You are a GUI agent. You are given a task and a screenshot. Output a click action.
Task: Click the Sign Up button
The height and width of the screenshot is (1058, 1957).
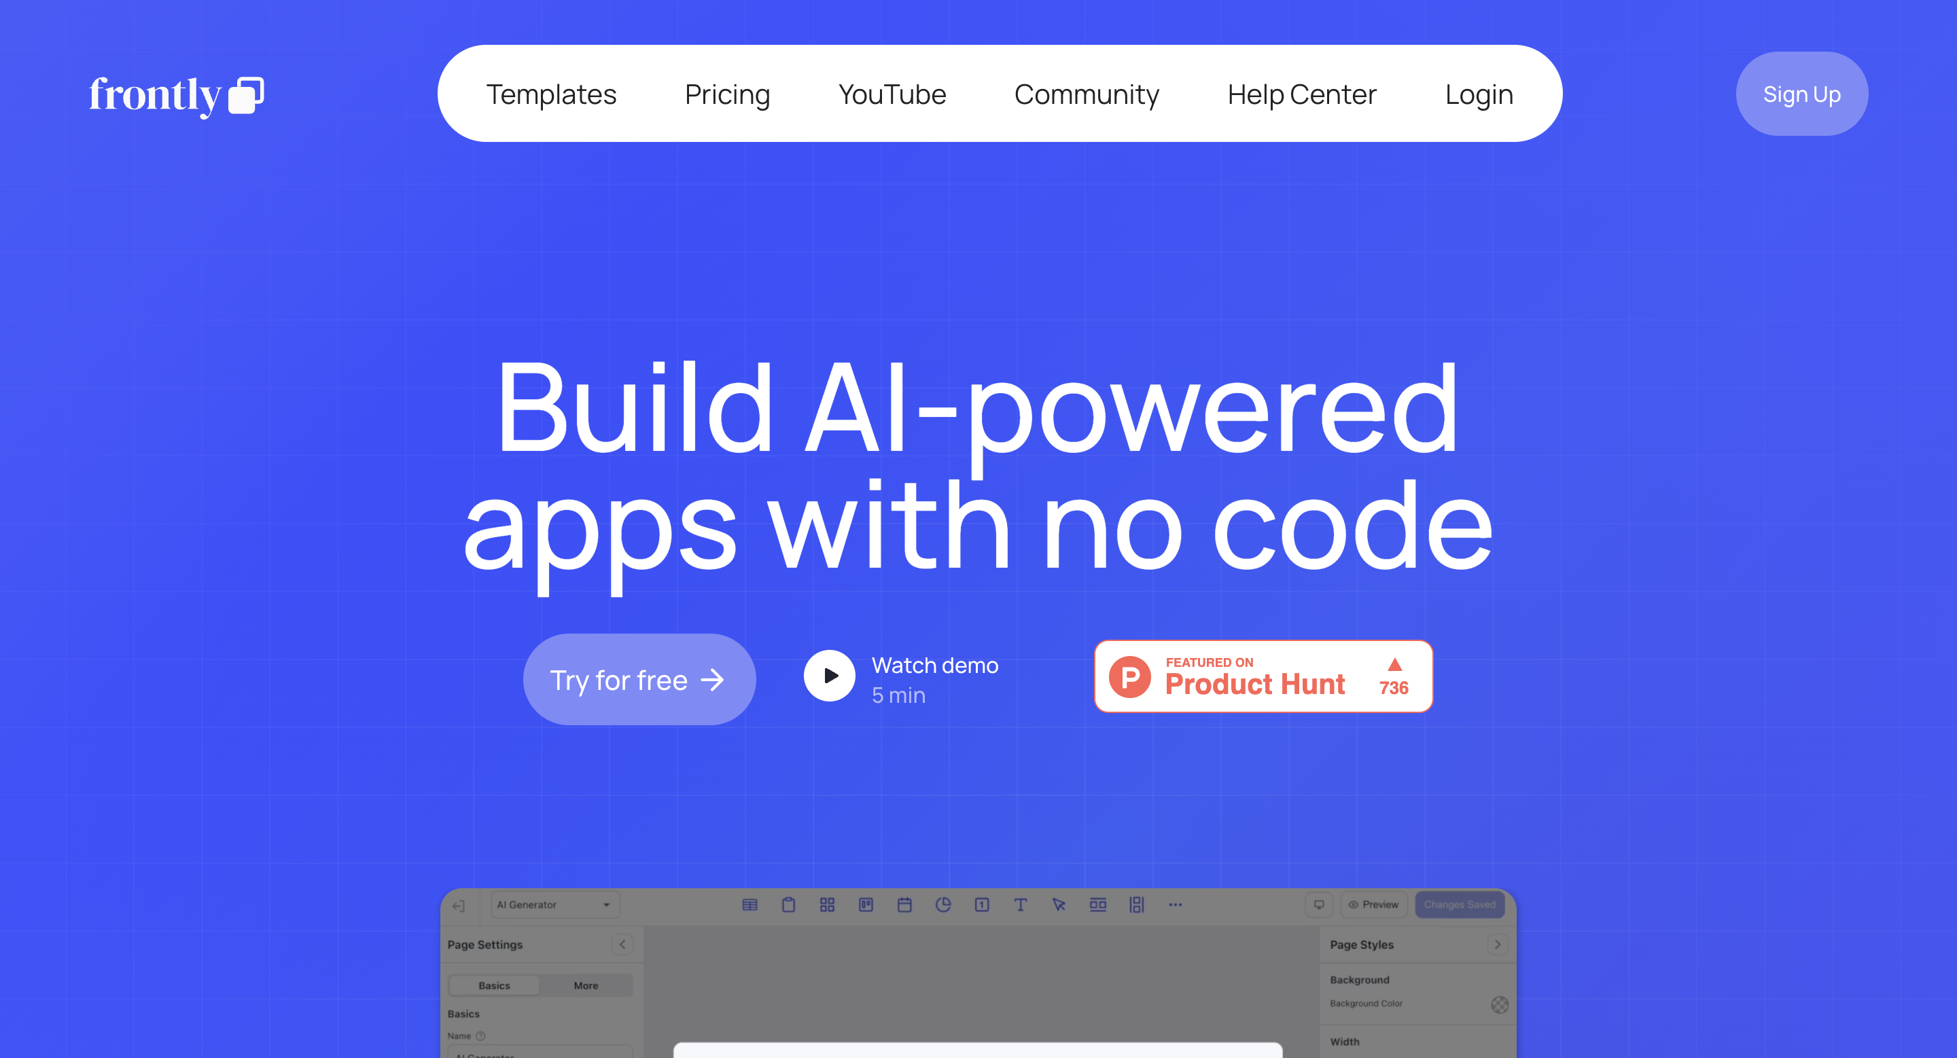pyautogui.click(x=1802, y=94)
